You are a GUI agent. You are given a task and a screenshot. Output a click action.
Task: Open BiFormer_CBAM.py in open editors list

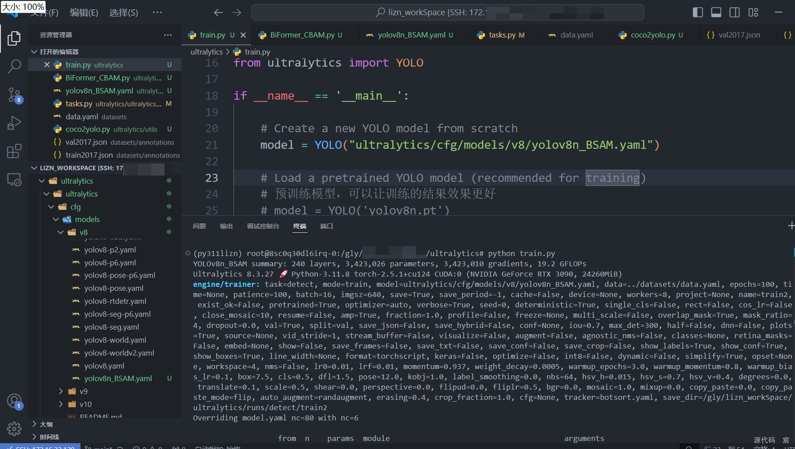(x=105, y=78)
